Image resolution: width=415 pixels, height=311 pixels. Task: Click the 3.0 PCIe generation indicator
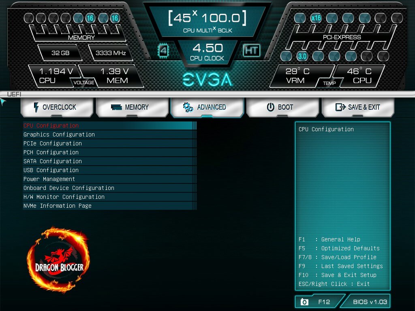click(x=302, y=56)
